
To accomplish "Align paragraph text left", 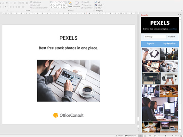I will [x=11, y=7].
